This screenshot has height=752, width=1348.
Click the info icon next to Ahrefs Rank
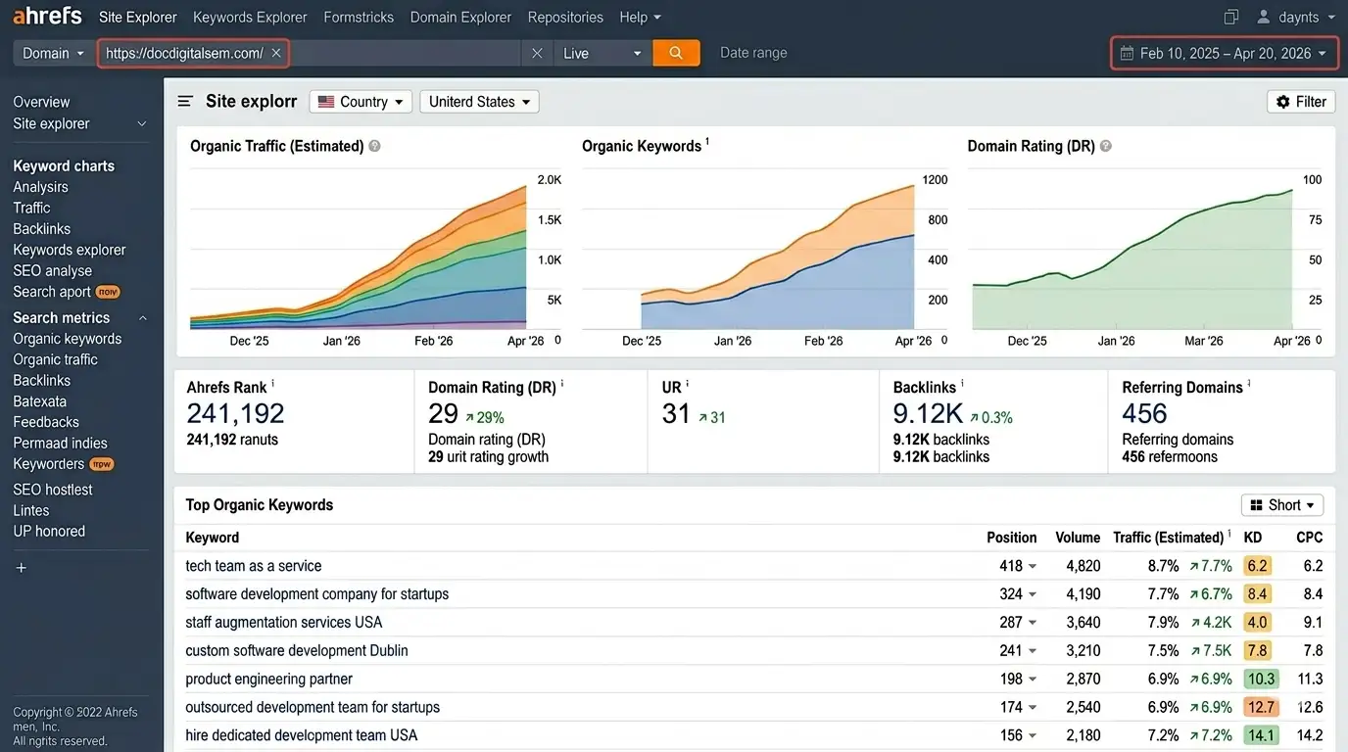pos(273,384)
